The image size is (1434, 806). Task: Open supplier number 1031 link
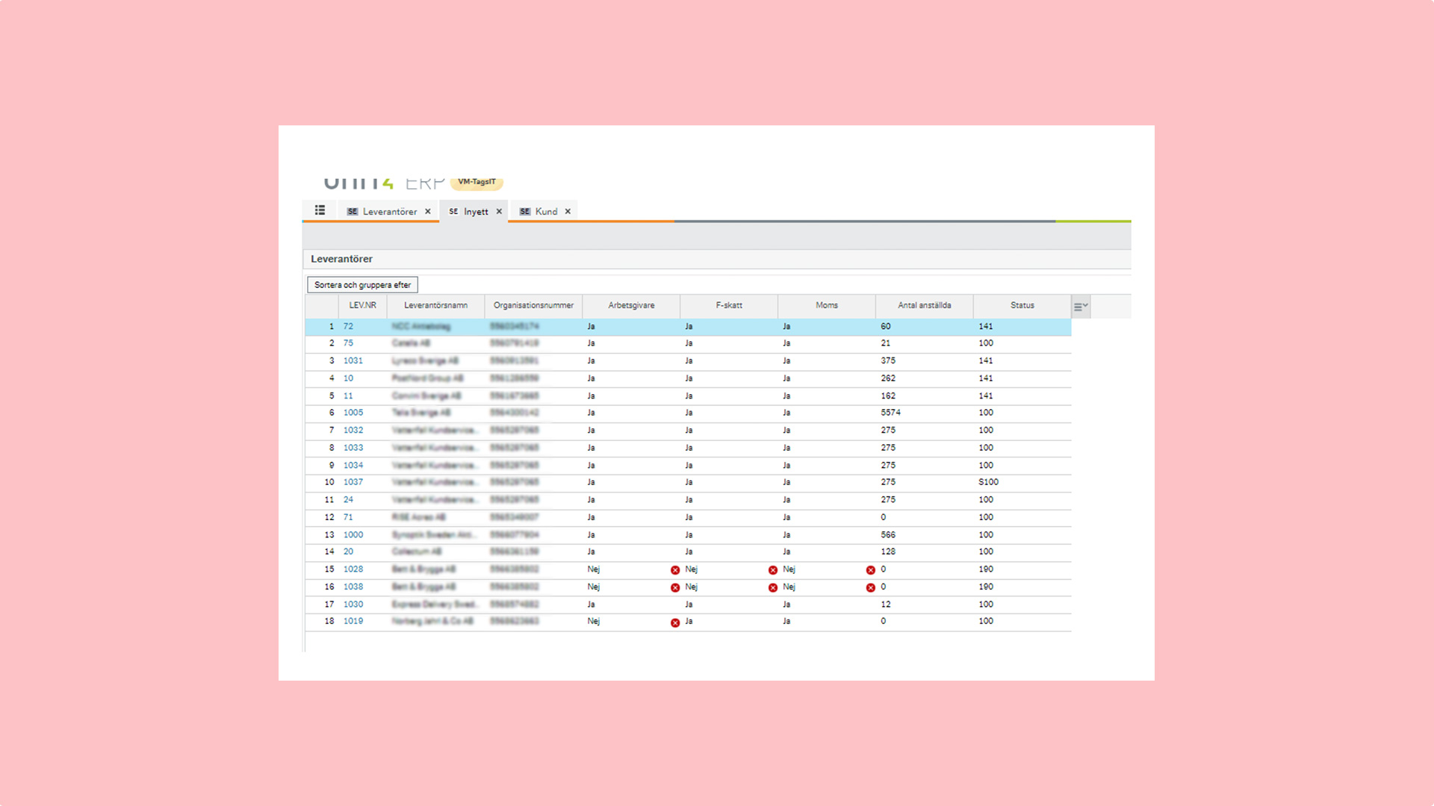pos(353,360)
